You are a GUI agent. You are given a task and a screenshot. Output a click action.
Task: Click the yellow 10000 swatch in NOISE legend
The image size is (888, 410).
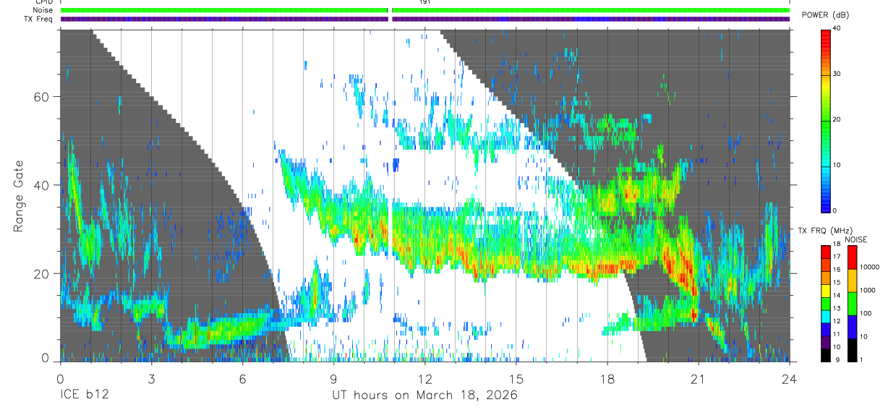click(x=853, y=281)
